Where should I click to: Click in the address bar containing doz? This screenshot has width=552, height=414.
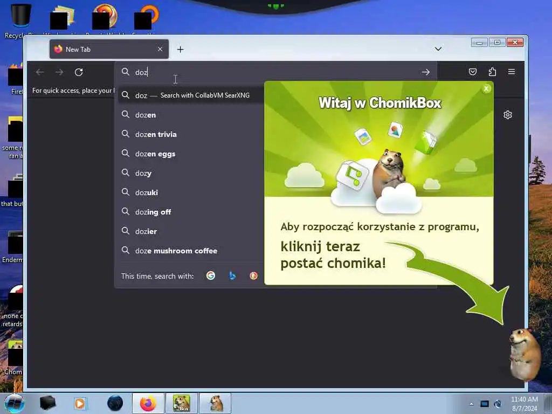click(x=274, y=72)
